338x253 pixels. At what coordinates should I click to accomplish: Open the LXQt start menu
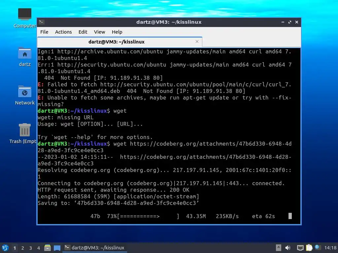tap(5, 248)
